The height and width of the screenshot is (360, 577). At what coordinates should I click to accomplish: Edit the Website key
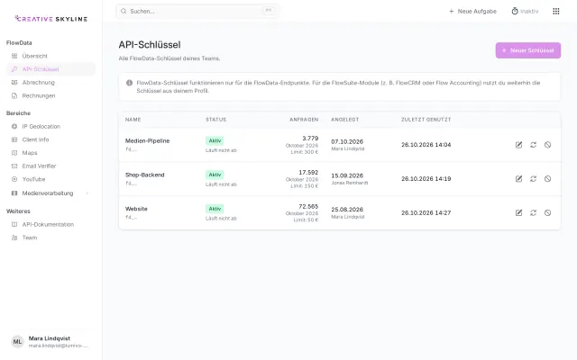[518, 212]
